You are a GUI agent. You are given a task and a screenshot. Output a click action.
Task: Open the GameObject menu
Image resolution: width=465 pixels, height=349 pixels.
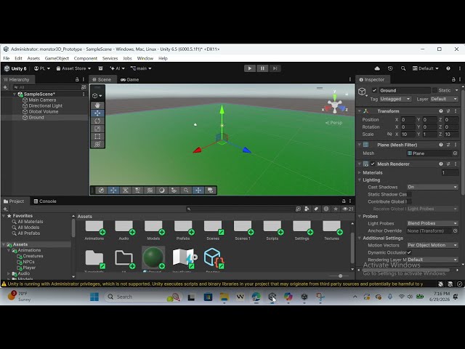coord(57,58)
